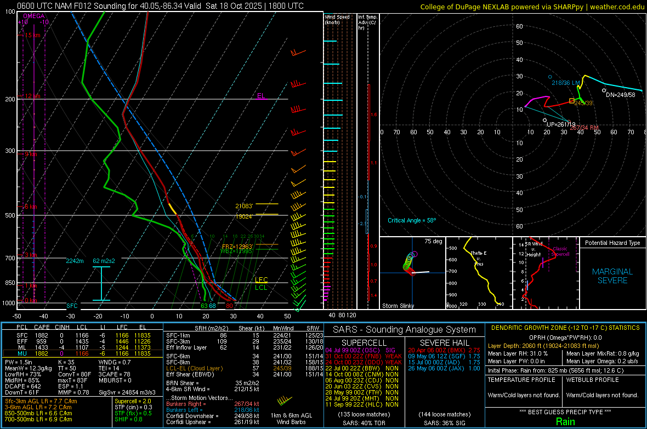Image resolution: width=647 pixels, height=429 pixels.
Task: Click the 'Corfidi Downshear' row
Action: (213, 416)
